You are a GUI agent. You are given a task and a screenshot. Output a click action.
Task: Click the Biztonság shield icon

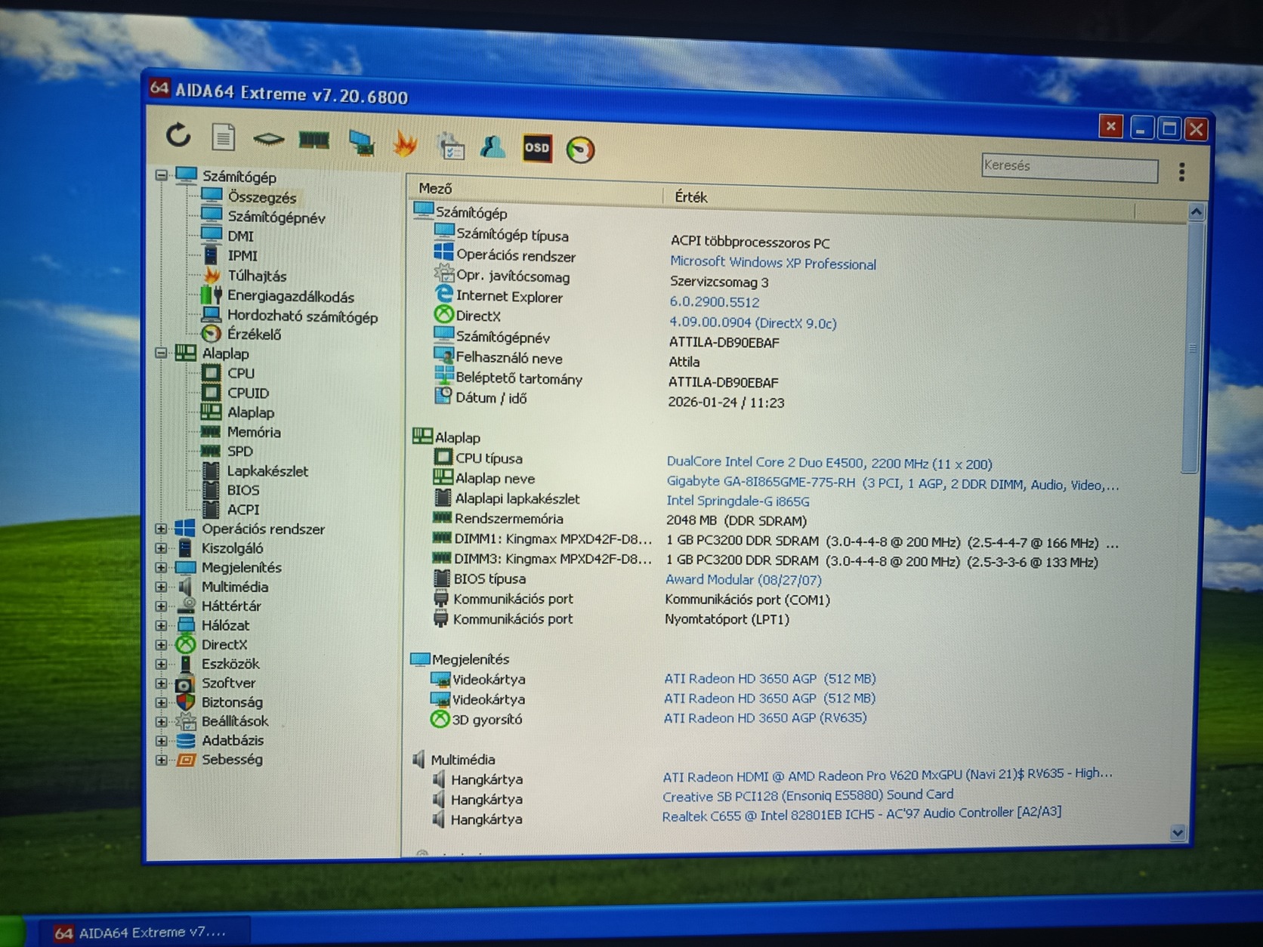(185, 702)
